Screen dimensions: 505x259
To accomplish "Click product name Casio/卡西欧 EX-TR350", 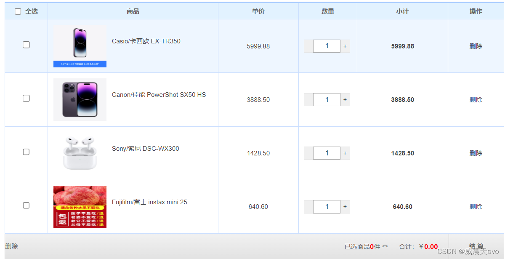I will [146, 41].
